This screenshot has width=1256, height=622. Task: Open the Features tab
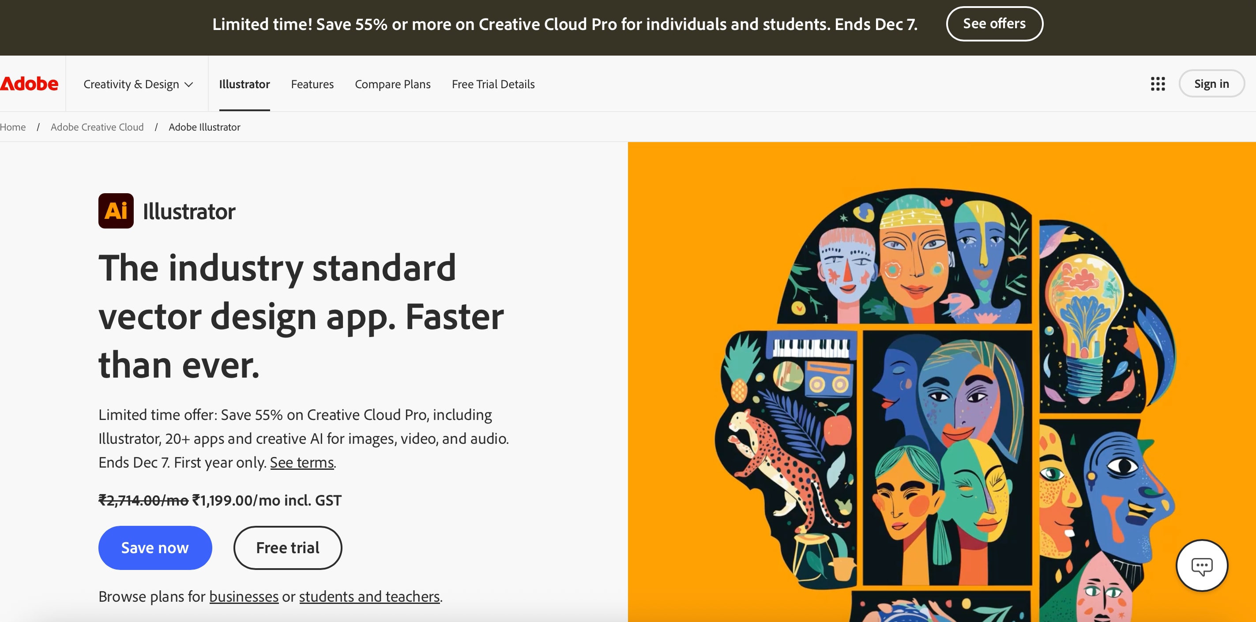(312, 84)
